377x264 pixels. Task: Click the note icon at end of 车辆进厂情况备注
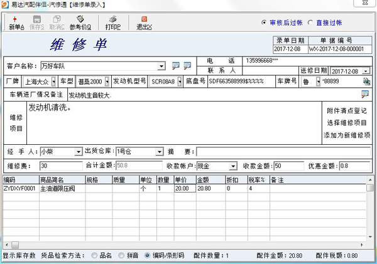coord(365,95)
